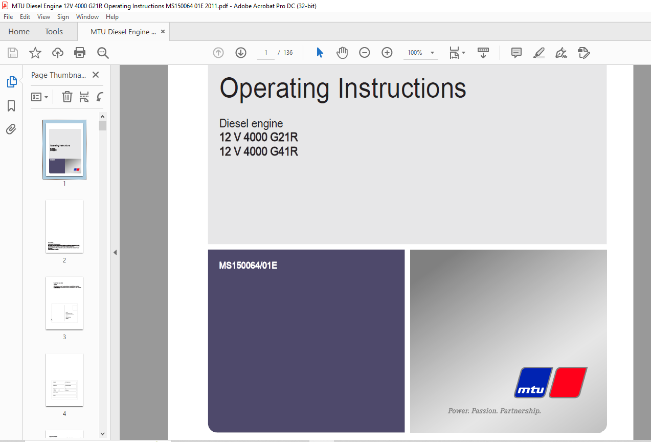Screen dimensions: 651x442
Task: Select page 2 thumbnail
Action: (x=64, y=226)
